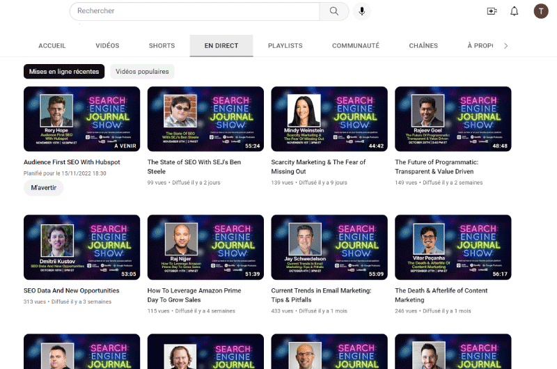The height and width of the screenshot is (369, 557).
Task: Open Rajeev Goel video thumbnail
Action: point(453,119)
